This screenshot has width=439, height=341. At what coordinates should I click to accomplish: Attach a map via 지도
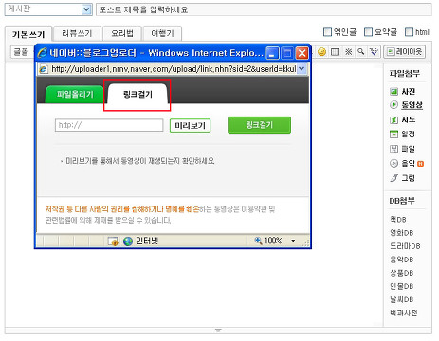click(x=402, y=119)
